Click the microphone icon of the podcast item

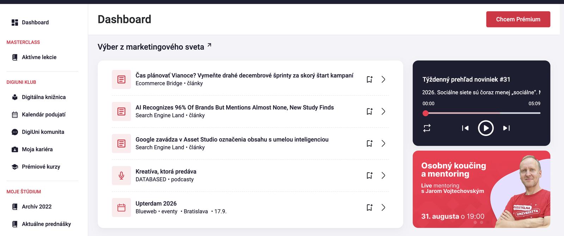[x=121, y=175]
